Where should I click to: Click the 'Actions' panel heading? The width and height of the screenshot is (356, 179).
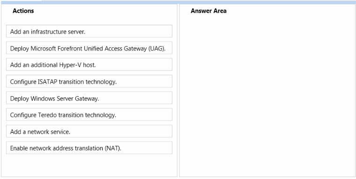point(23,11)
